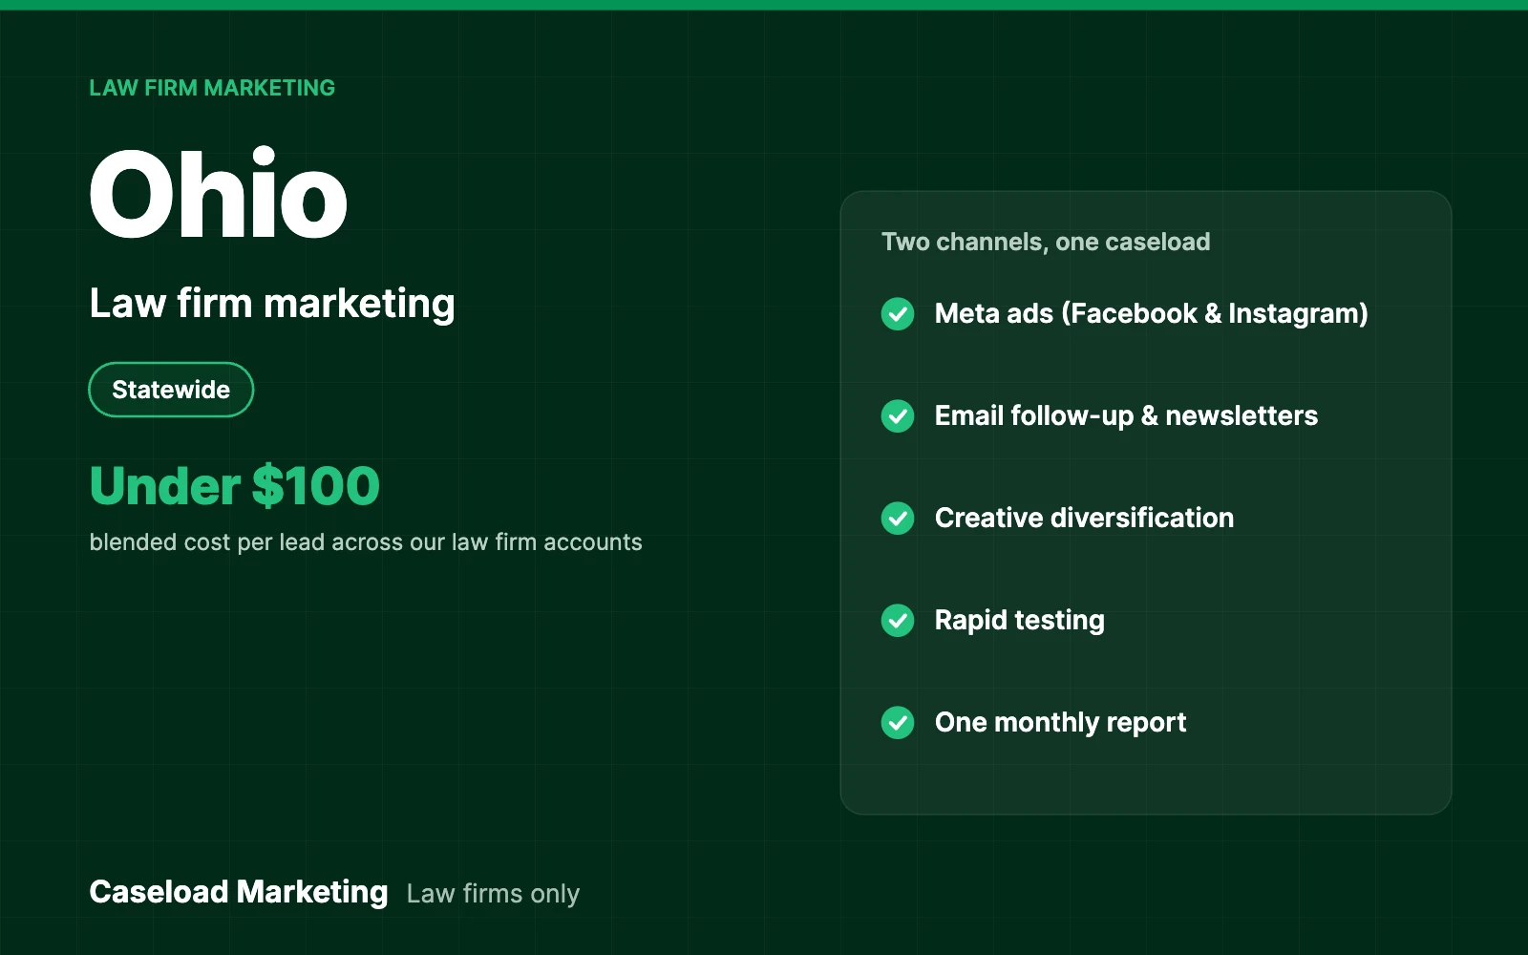The image size is (1528, 955).
Task: Click 'Creative diversification' text
Action: (1084, 518)
